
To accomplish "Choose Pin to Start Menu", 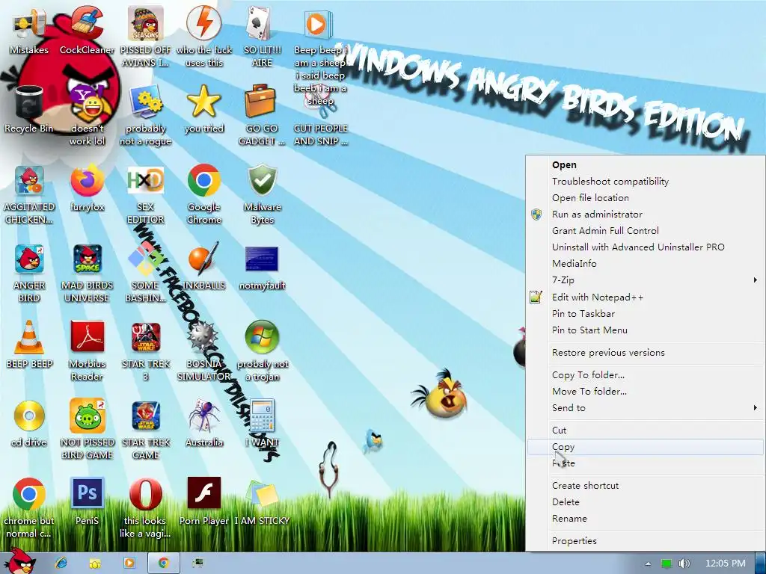I will [644, 330].
